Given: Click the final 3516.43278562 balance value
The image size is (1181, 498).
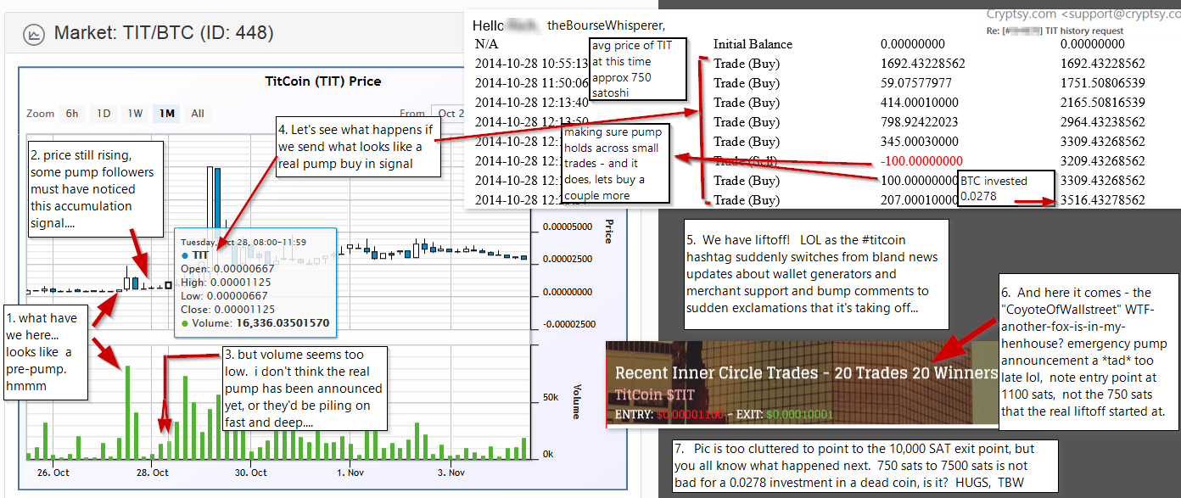Looking at the screenshot, I should (x=1103, y=200).
